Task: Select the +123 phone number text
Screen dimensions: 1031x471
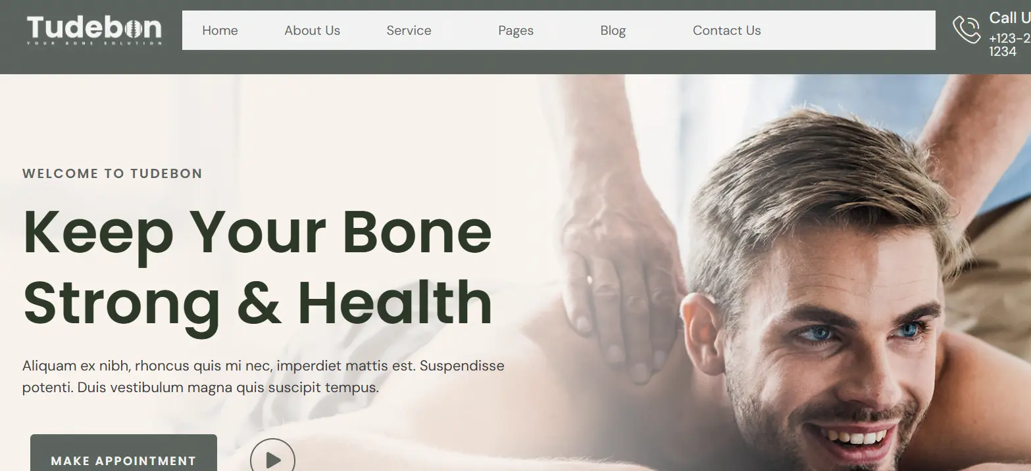Action: coord(1009,45)
